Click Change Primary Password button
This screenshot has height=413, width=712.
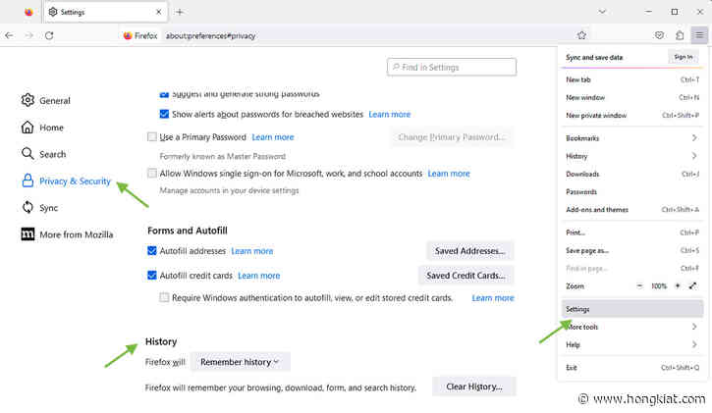click(452, 137)
